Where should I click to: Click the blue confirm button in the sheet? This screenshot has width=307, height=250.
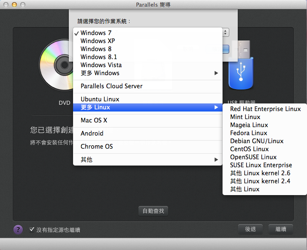tap(226, 49)
